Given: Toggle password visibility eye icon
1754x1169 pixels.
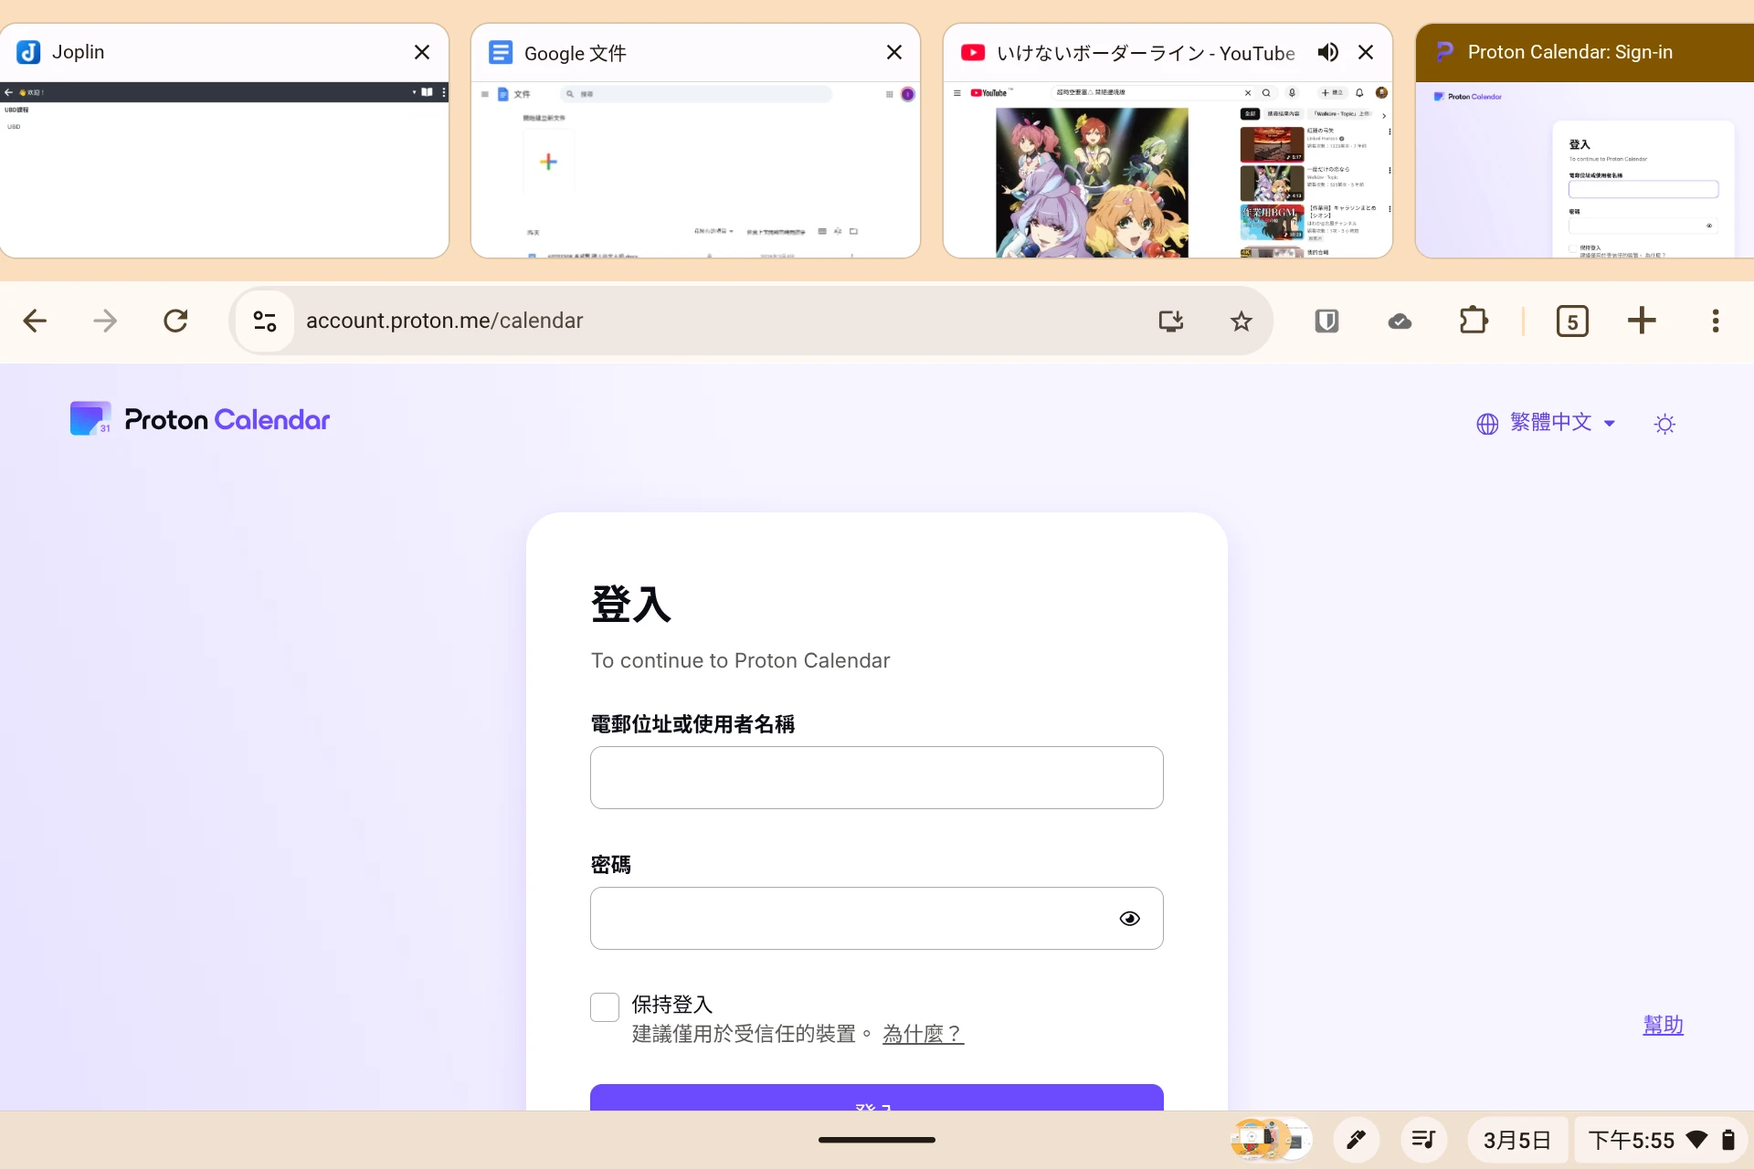Looking at the screenshot, I should 1129,918.
